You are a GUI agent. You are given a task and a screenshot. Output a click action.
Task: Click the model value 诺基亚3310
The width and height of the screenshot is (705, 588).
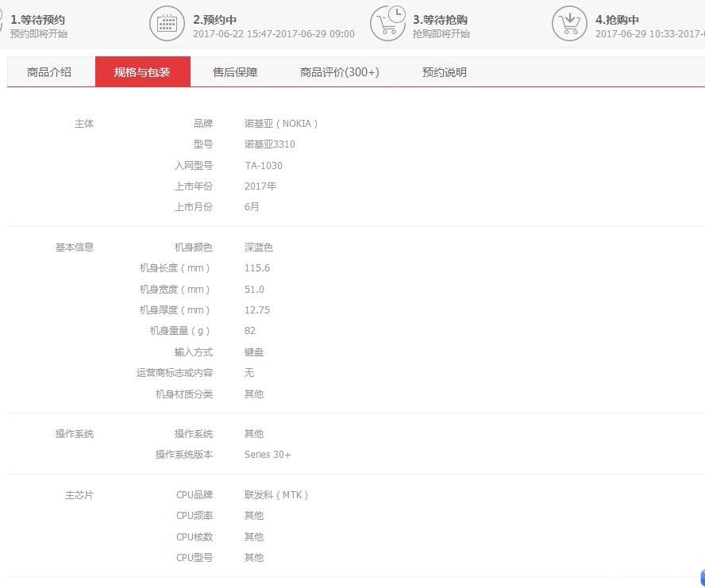[x=270, y=144]
